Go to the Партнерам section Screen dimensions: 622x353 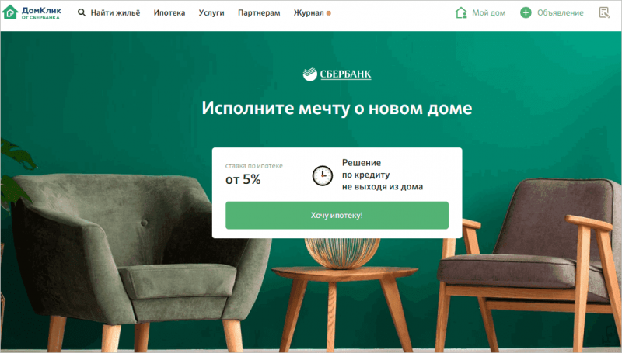point(259,12)
